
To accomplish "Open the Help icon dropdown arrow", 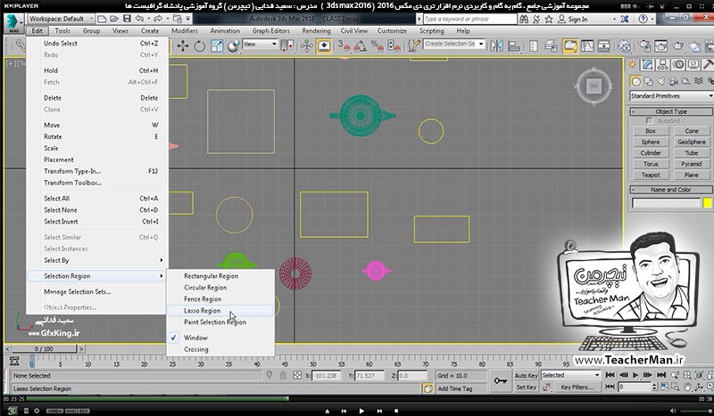I will (x=653, y=19).
